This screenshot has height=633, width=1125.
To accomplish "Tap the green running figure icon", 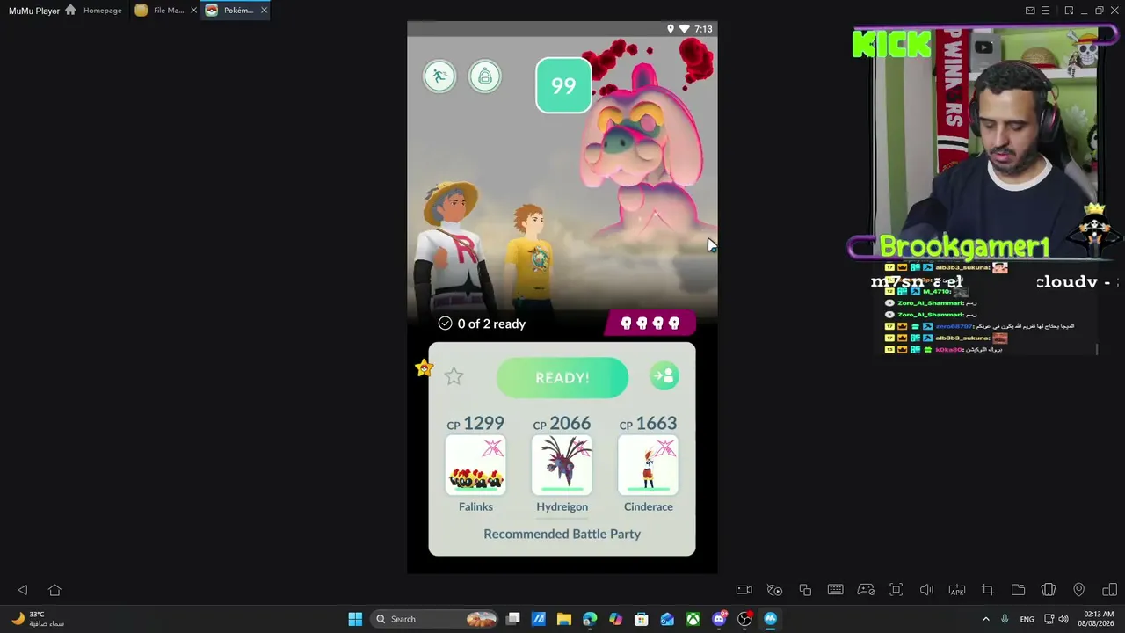I will click(x=439, y=76).
